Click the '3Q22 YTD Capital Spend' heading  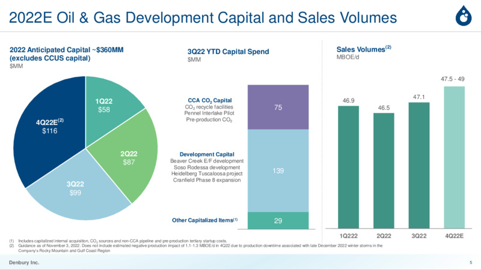coord(228,52)
